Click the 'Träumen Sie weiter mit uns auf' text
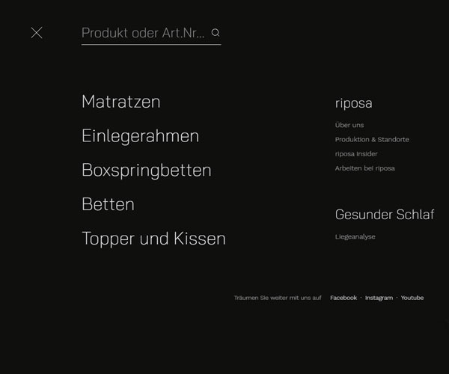449x374 pixels. click(278, 298)
